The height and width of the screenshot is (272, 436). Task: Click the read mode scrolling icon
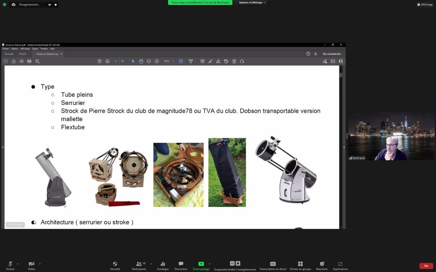191,61
